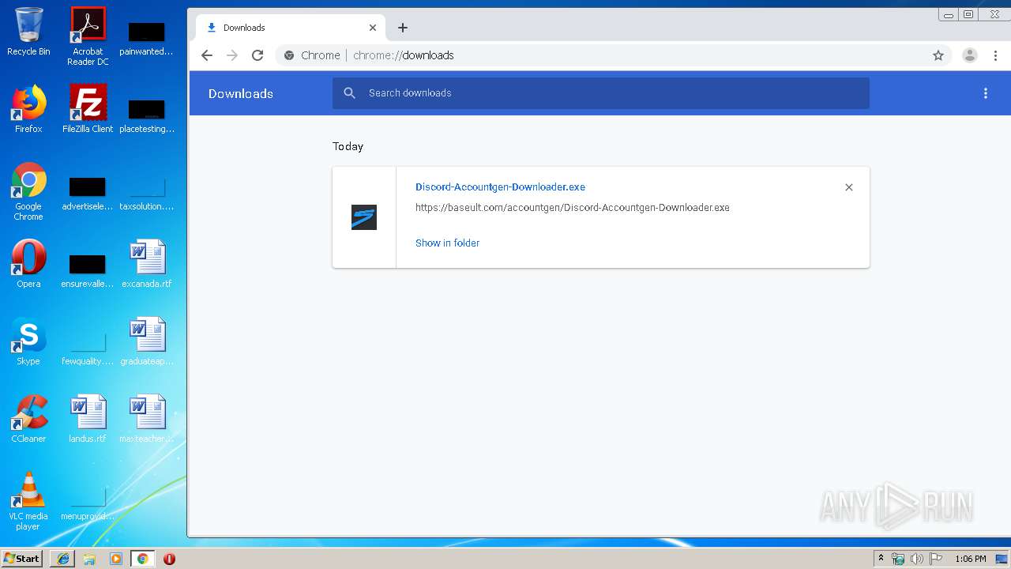This screenshot has width=1011, height=569.
Task: Click the Today date label
Action: 348,146
